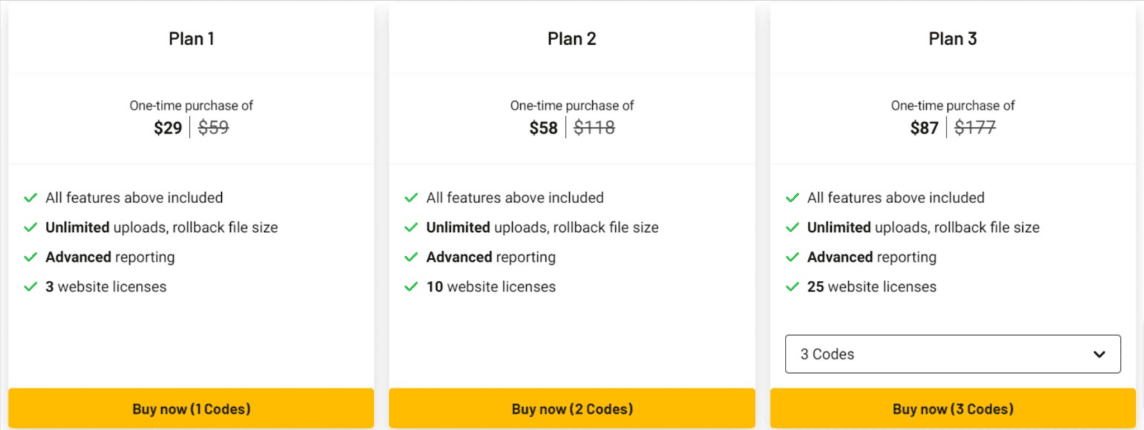Screen dimensions: 1144x430
Task: Open the 3 Codes dropdown
Action: (x=952, y=354)
